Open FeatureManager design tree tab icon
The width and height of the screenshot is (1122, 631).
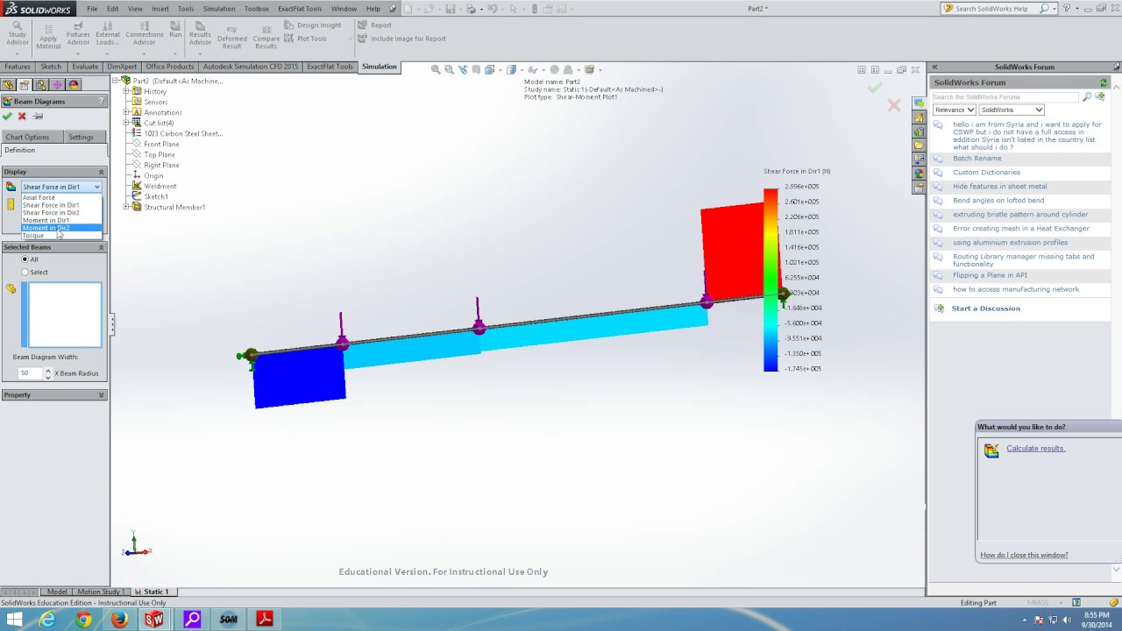coord(8,85)
